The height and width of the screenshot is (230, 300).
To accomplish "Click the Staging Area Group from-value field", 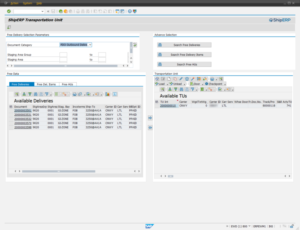I will [63, 55].
